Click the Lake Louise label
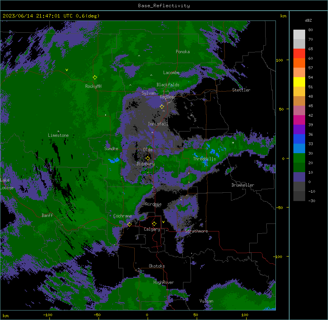328x320 pixels. click(7, 184)
